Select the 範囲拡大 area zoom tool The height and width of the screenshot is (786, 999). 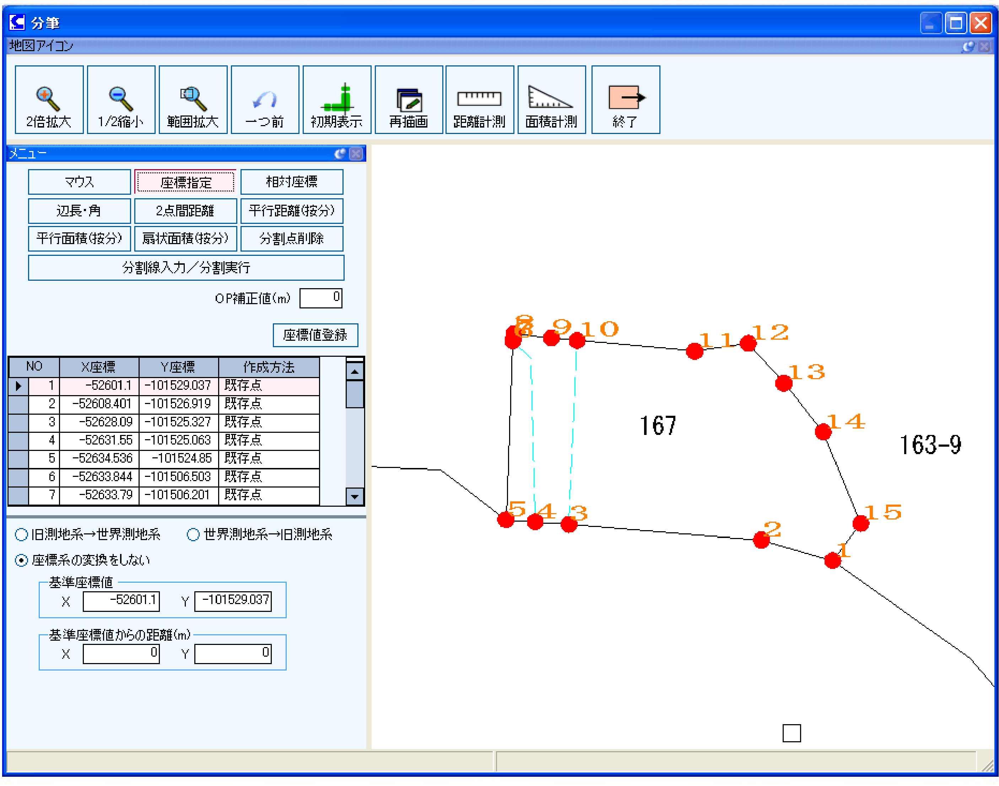coord(193,99)
